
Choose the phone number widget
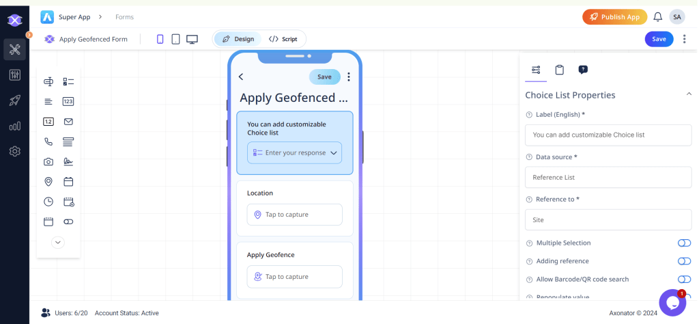[x=48, y=141]
